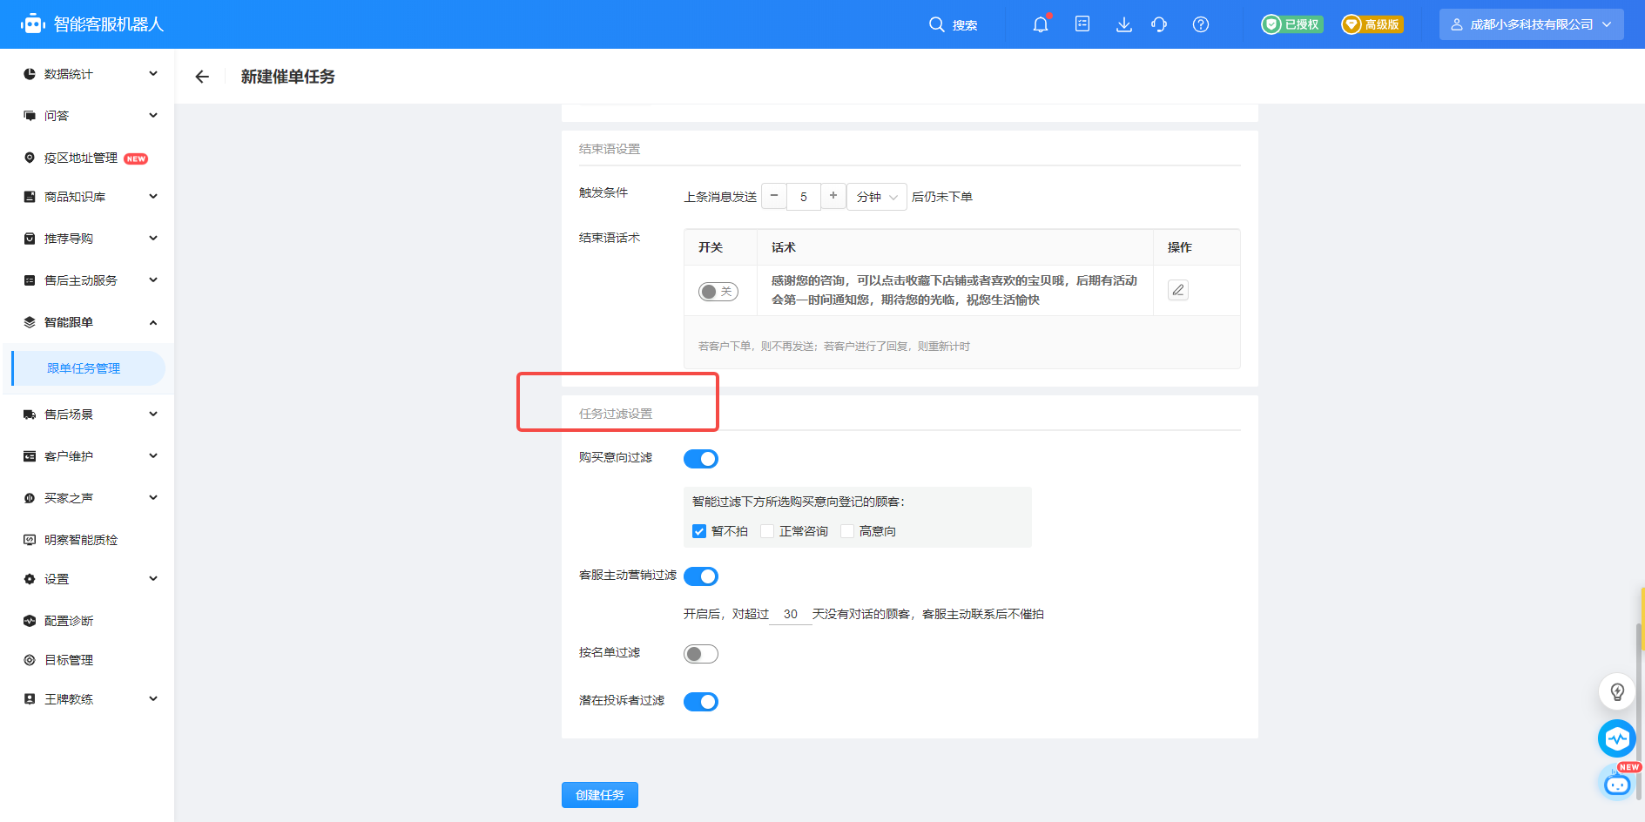Click the 数据统计 pie chart icon

[x=30, y=74]
